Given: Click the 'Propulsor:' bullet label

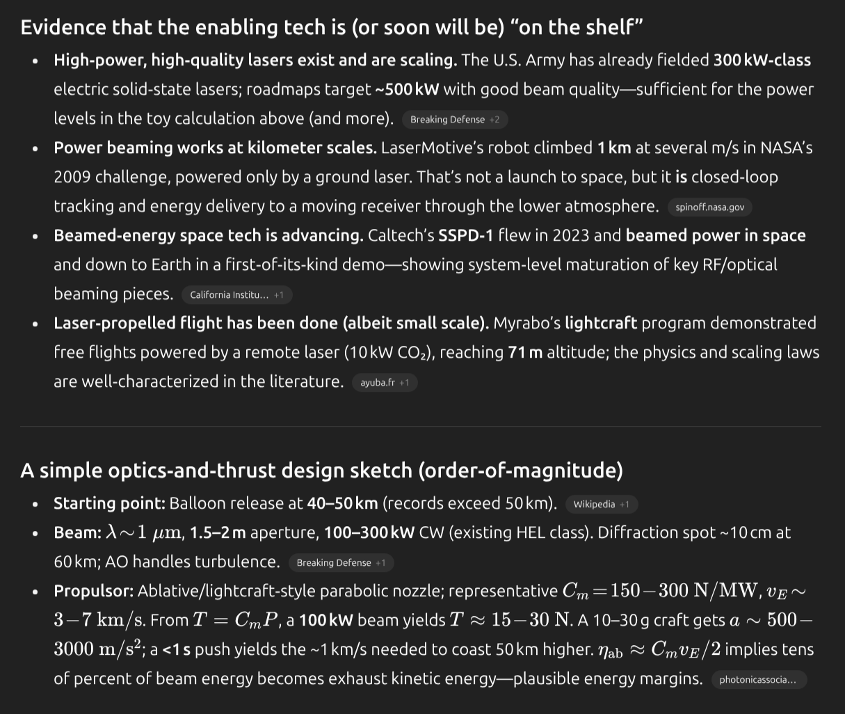Looking at the screenshot, I should pyautogui.click(x=93, y=592).
